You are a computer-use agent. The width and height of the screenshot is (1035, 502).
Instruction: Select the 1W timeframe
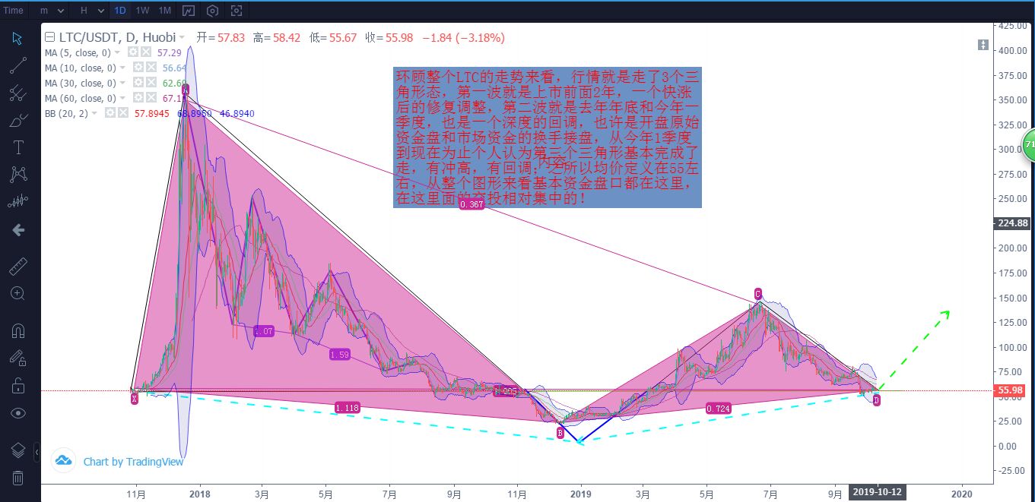[x=142, y=11]
